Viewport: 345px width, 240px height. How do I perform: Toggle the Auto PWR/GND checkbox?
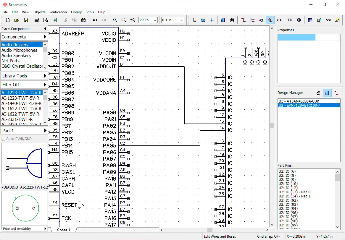click(3, 139)
